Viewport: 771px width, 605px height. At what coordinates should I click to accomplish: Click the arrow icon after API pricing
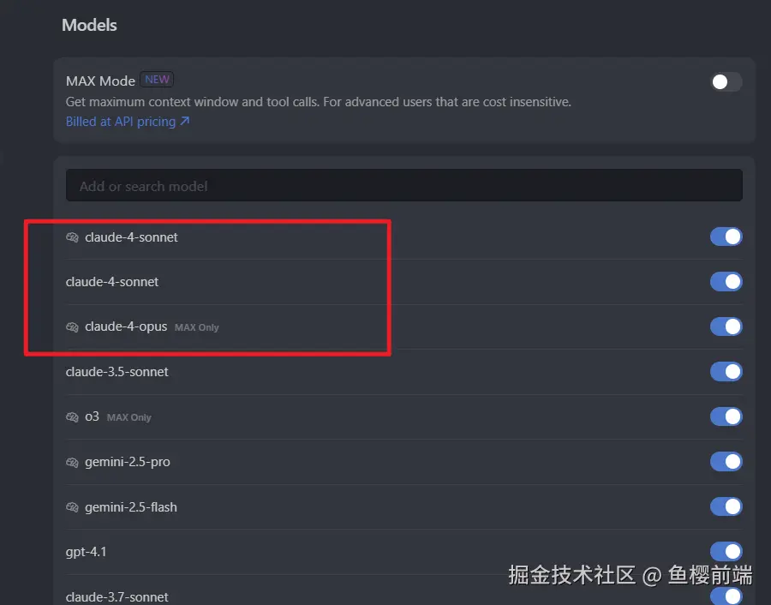185,121
